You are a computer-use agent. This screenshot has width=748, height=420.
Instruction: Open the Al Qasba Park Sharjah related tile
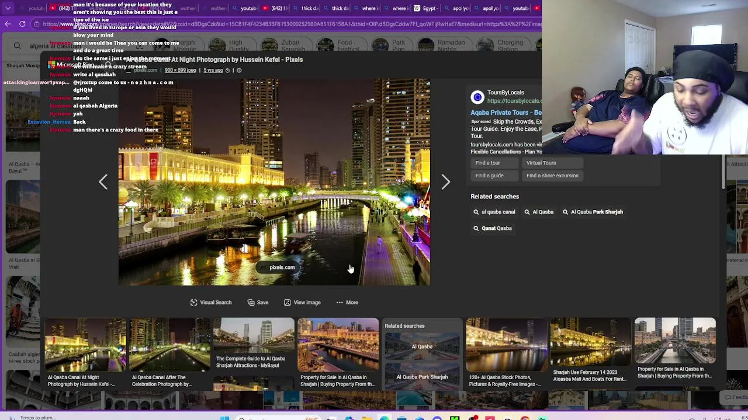(x=422, y=377)
